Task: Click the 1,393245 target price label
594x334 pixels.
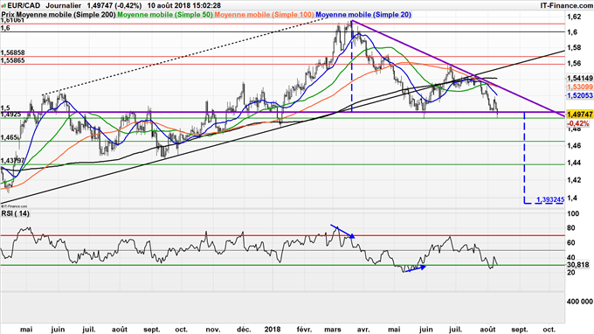Action: [550, 199]
